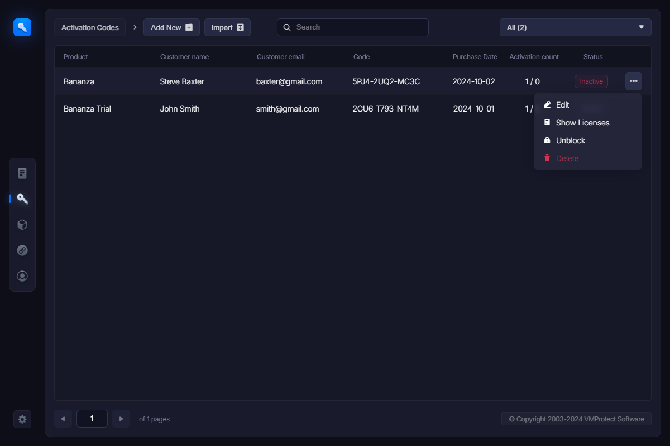
Task: Select Show Licenses in context menu
Action: (582, 123)
